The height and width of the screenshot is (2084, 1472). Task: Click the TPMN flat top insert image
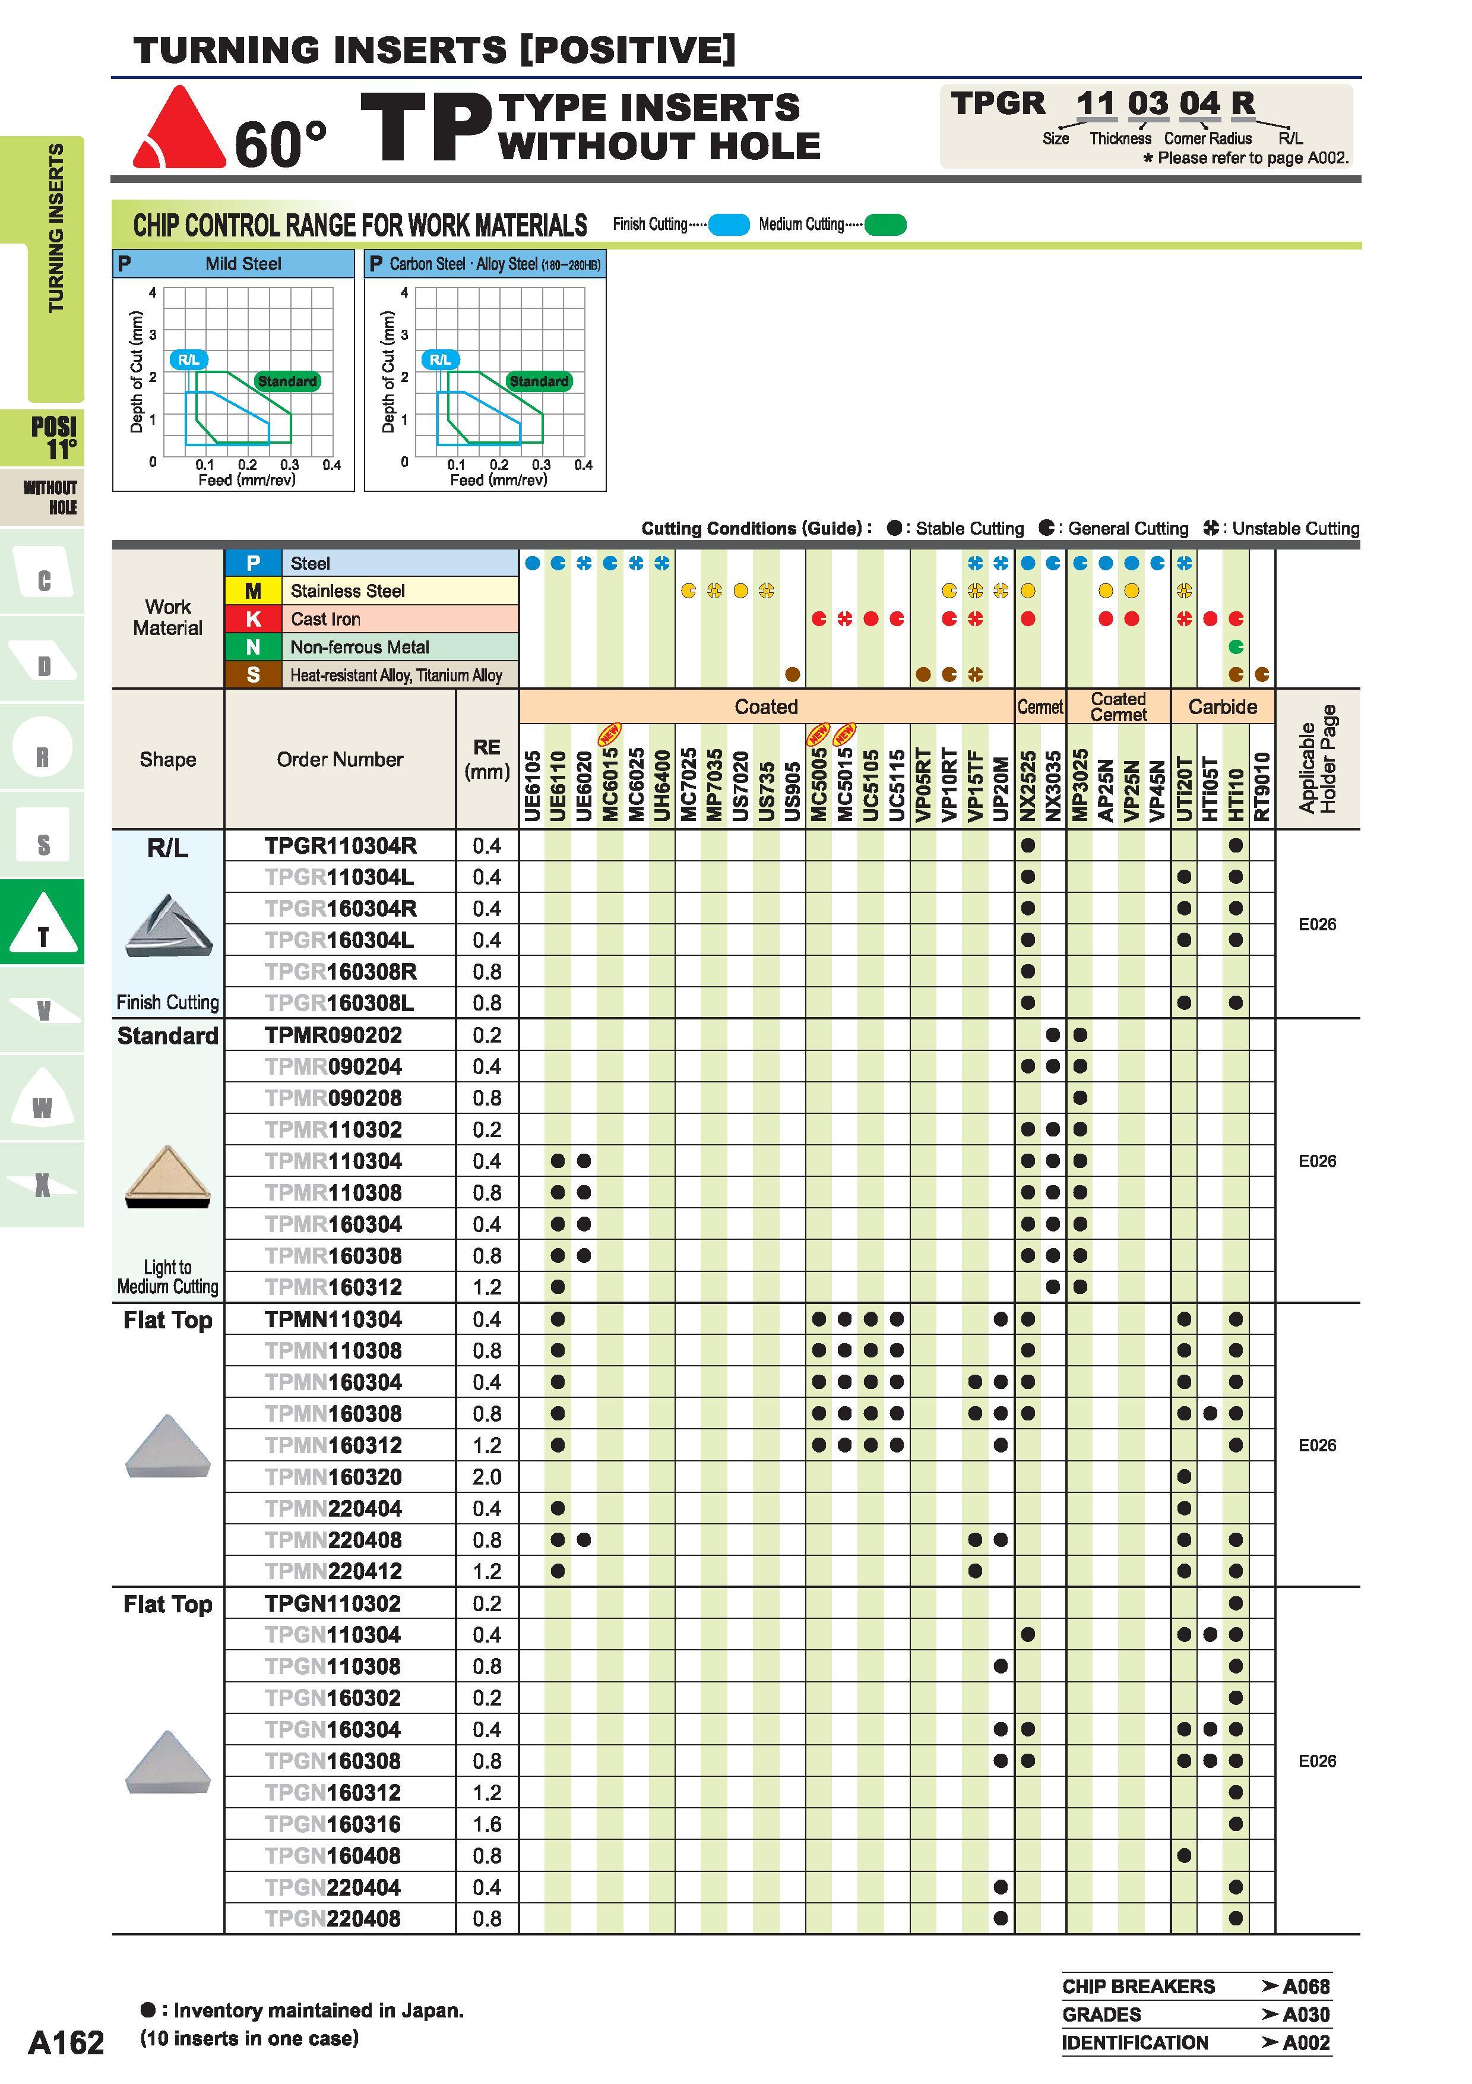(168, 1447)
